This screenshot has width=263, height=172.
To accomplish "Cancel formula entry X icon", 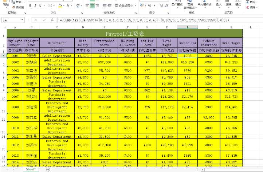I will pos(36,20).
